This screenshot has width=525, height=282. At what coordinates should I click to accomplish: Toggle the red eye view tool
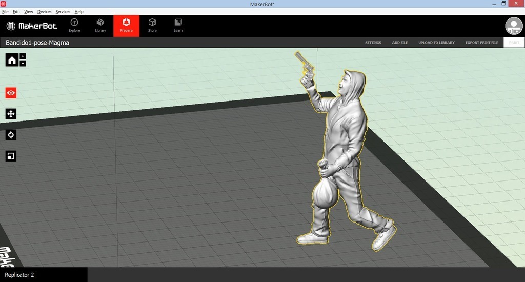11,93
